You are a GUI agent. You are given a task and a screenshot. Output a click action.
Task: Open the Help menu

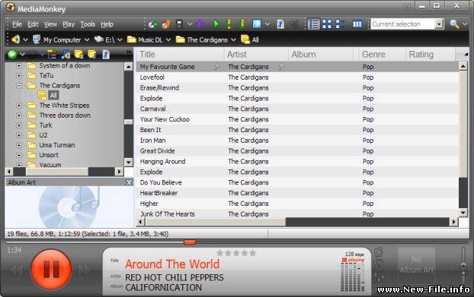click(x=107, y=24)
